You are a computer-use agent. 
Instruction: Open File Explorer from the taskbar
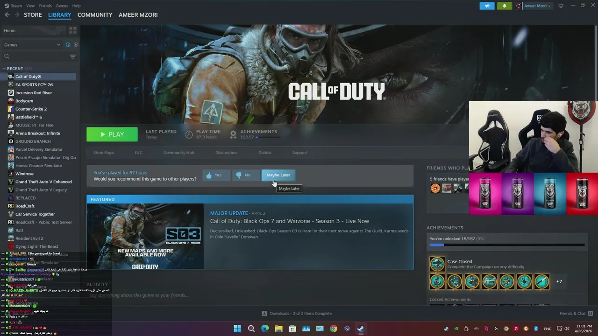pyautogui.click(x=278, y=329)
